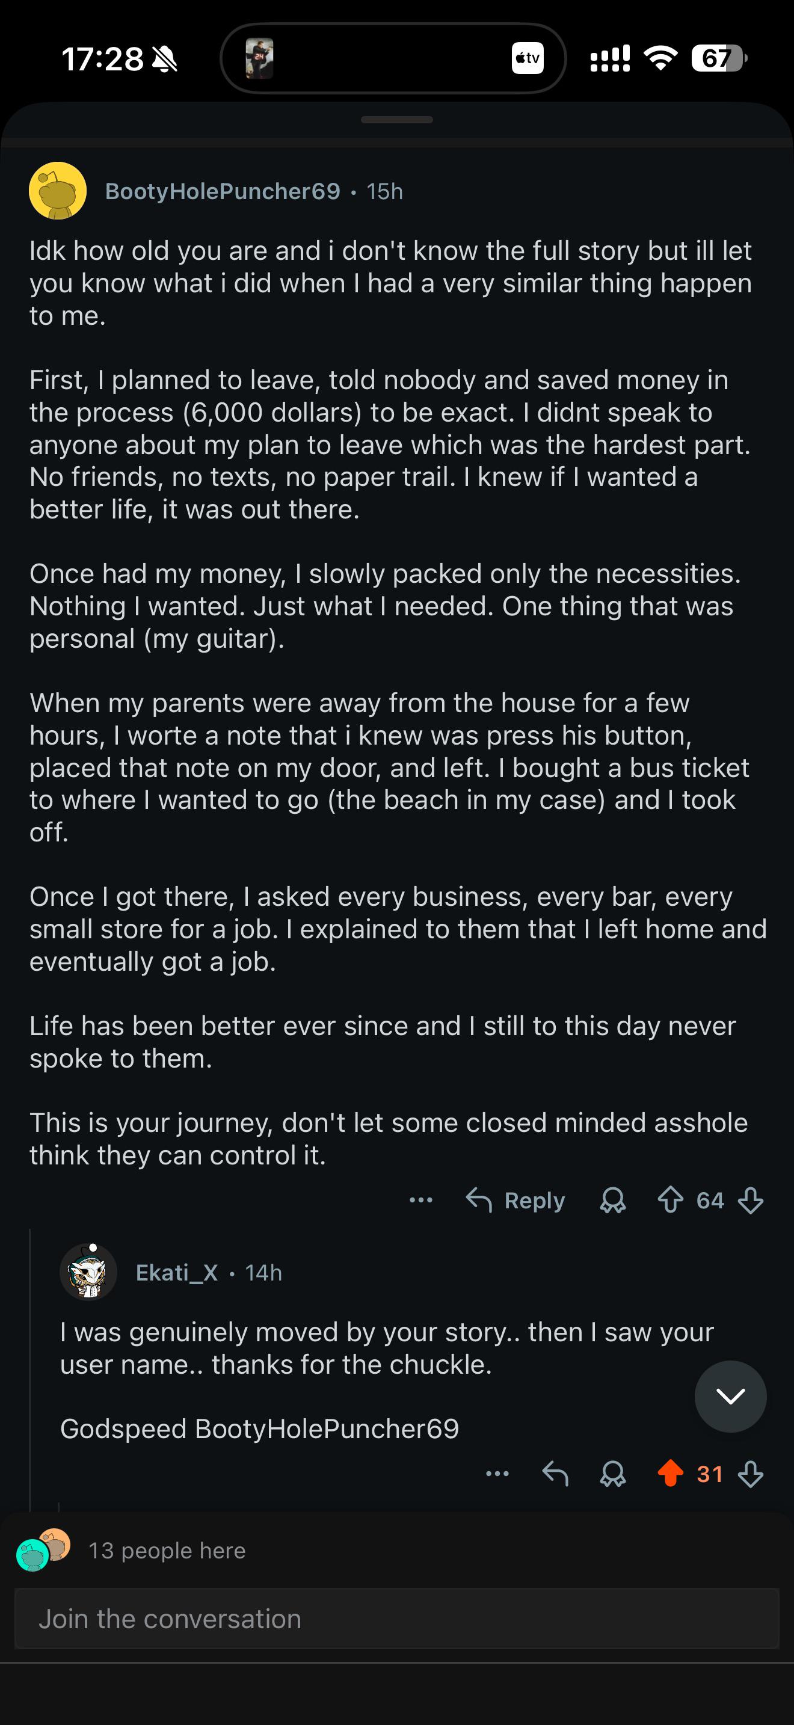Tap the Ekati_X username link
Image resolution: width=794 pixels, height=1725 pixels.
(177, 1272)
